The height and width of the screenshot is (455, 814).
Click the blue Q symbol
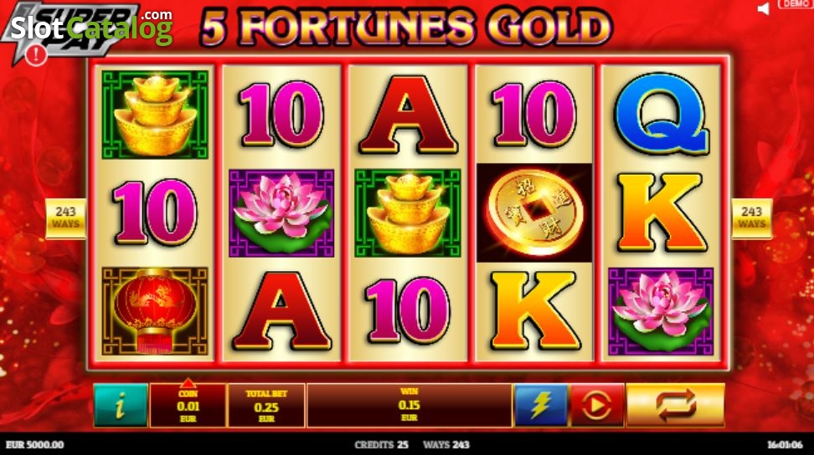(x=662, y=115)
